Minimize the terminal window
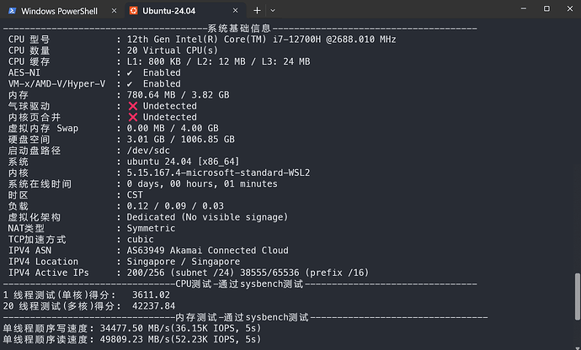This screenshot has width=581, height=350. [523, 8]
